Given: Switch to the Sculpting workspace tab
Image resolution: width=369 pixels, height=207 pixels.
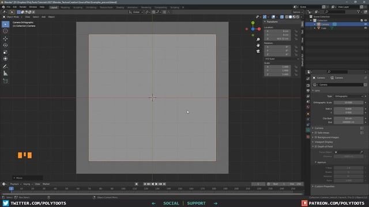Looking at the screenshot, I should click(x=78, y=7).
